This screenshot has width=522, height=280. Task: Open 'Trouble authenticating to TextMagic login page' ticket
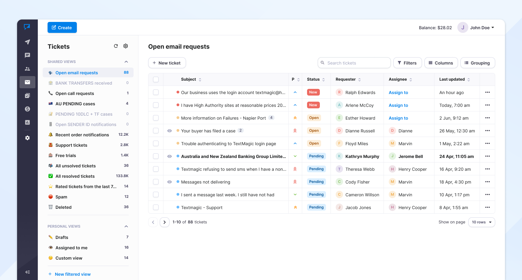point(228,144)
